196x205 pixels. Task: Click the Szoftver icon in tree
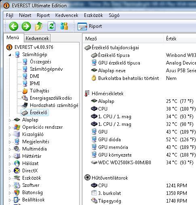pyautogui.click(x=17, y=185)
